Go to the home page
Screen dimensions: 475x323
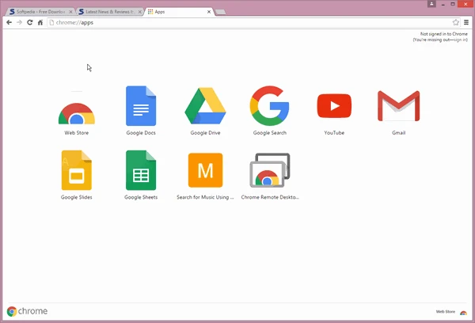(40, 23)
